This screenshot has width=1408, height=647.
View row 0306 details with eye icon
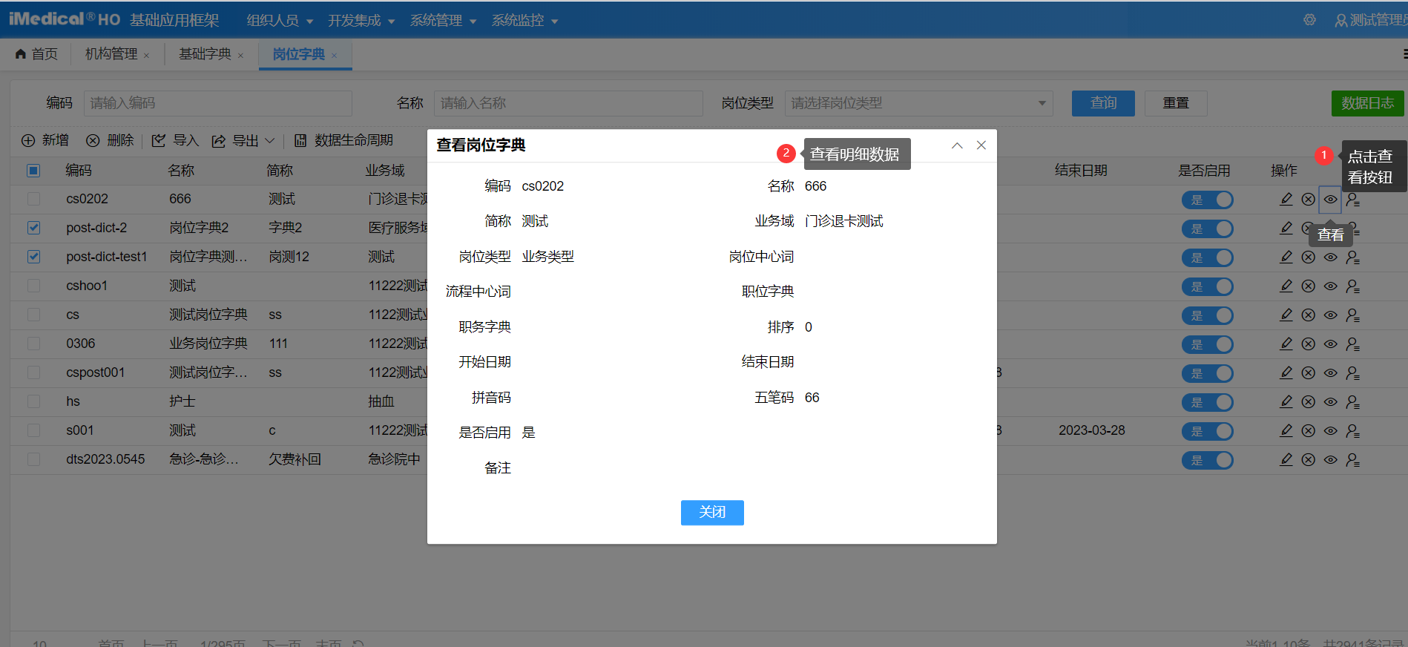pyautogui.click(x=1331, y=344)
